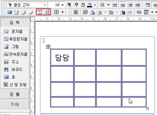Click the table resize handle below the table

click(x=148, y=109)
